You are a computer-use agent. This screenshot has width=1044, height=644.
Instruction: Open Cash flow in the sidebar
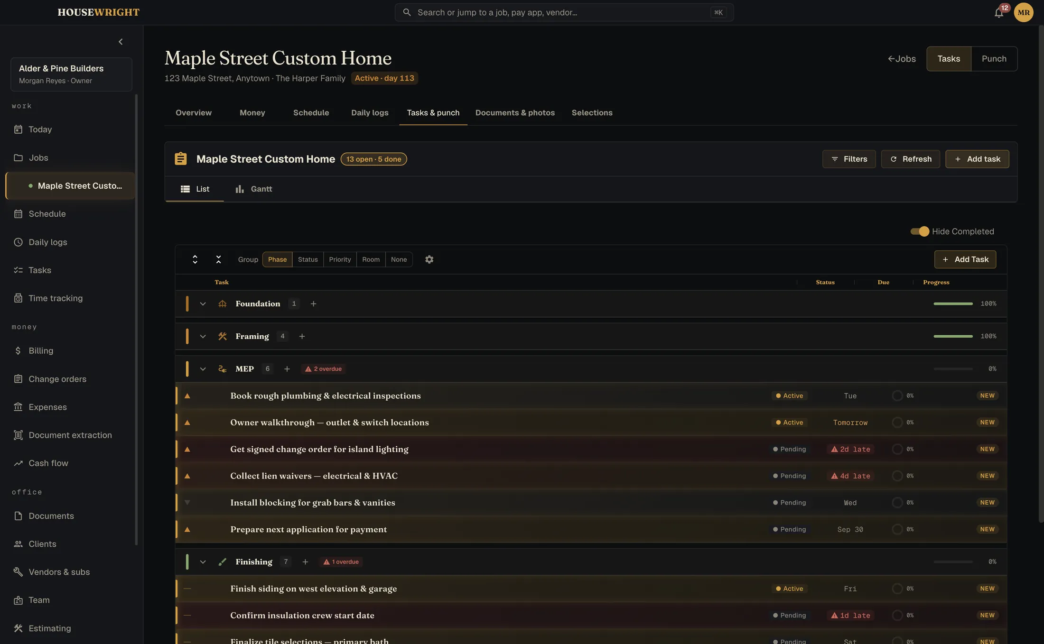[x=70, y=463]
